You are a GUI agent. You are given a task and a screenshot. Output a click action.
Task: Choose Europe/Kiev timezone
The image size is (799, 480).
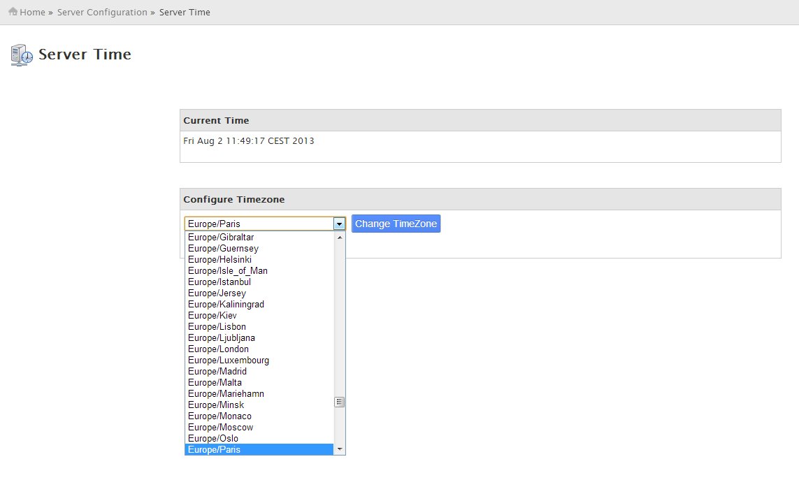(259, 315)
